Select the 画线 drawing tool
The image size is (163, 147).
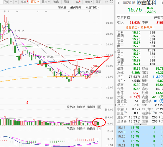point(67,2)
